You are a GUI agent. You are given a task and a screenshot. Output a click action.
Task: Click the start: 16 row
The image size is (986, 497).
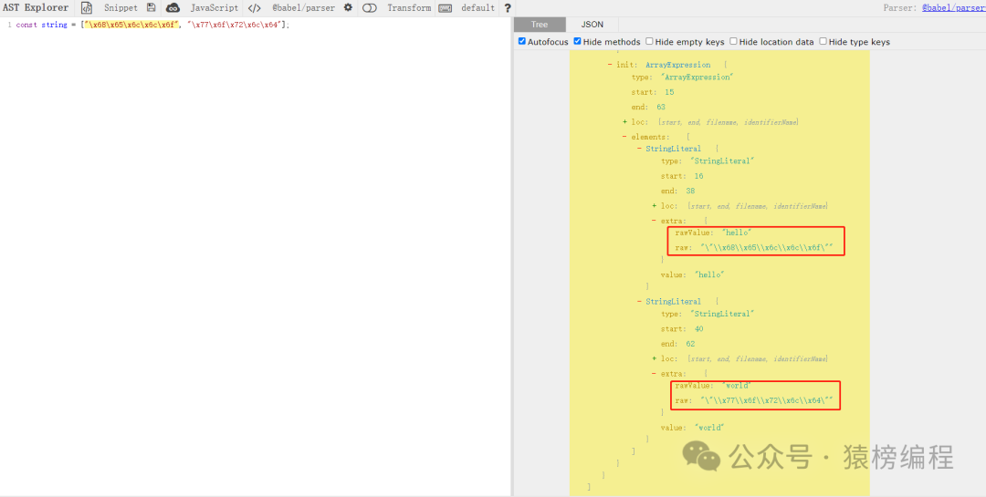pos(682,177)
